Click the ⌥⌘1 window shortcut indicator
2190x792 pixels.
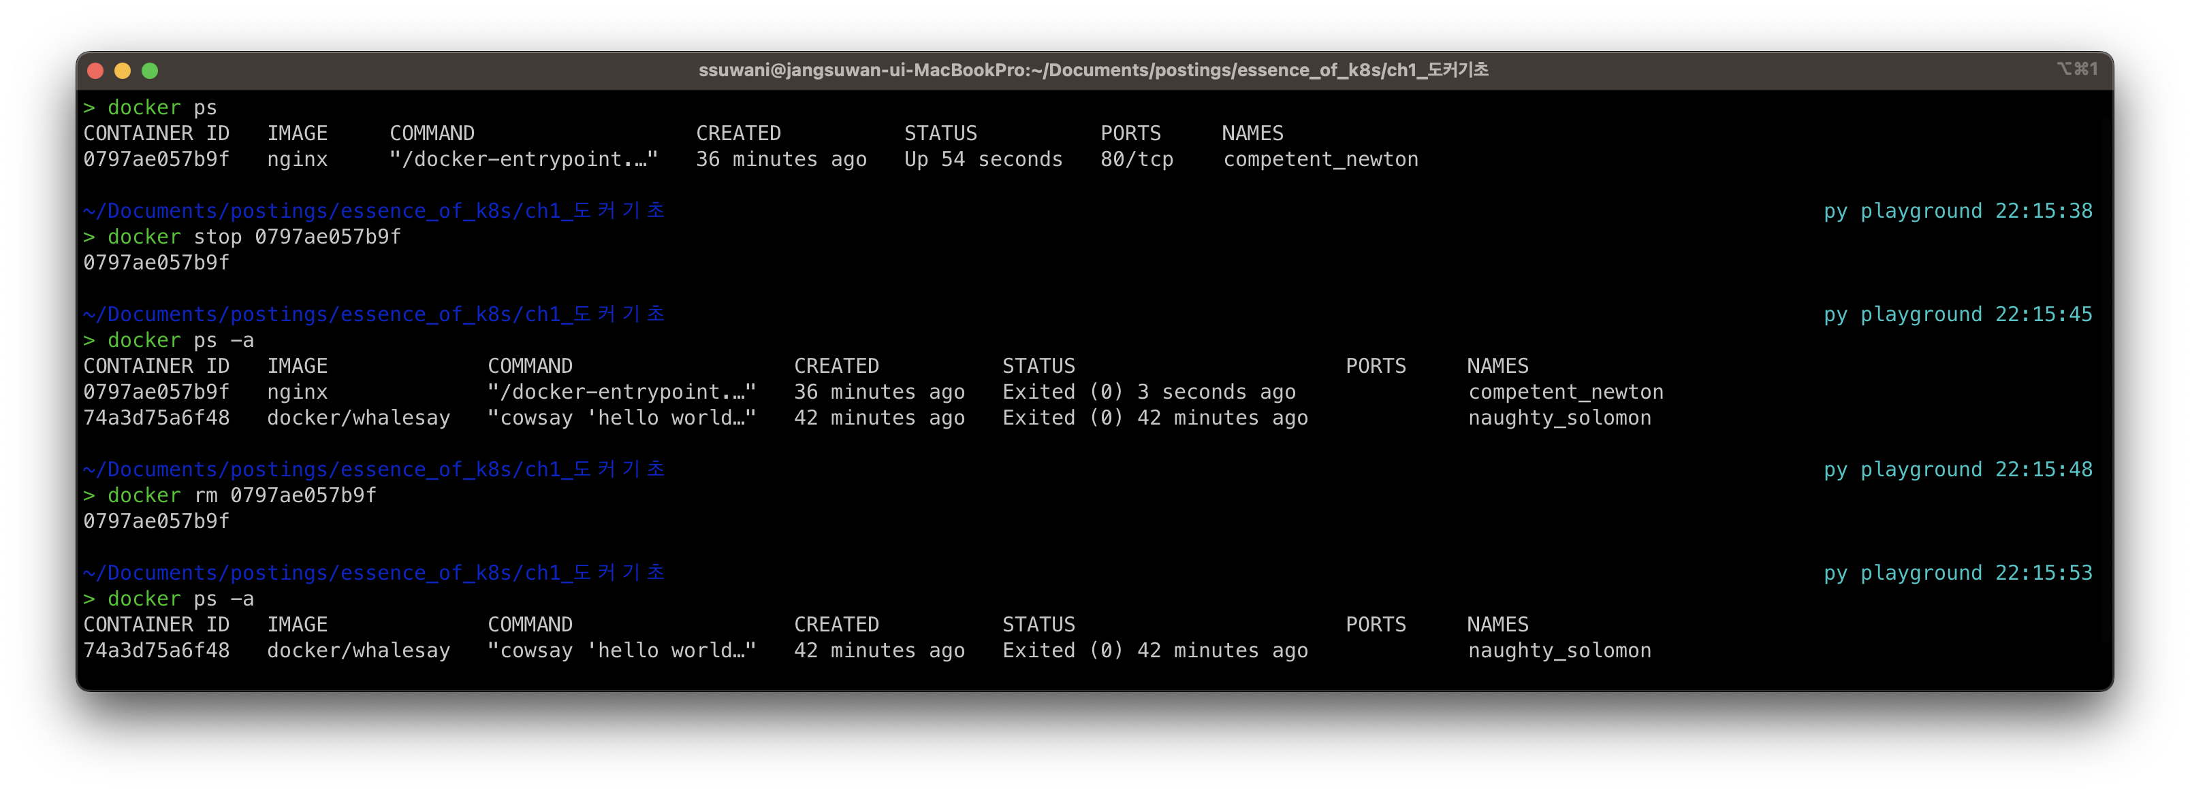click(x=2077, y=69)
